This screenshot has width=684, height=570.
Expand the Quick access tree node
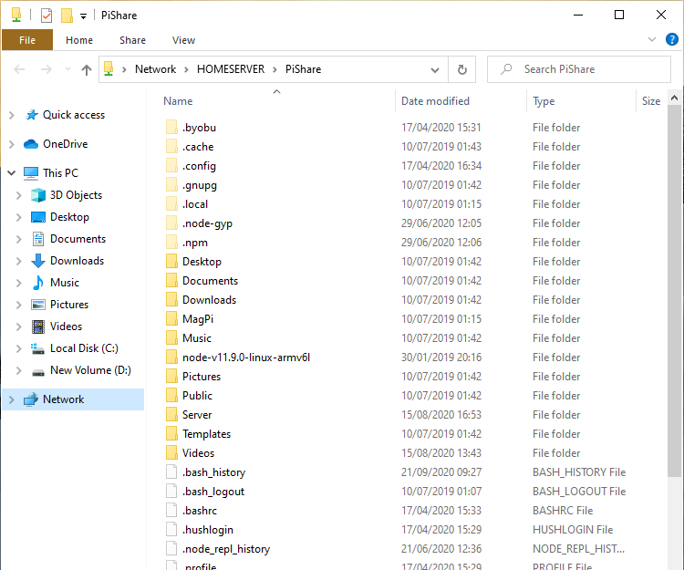(12, 115)
